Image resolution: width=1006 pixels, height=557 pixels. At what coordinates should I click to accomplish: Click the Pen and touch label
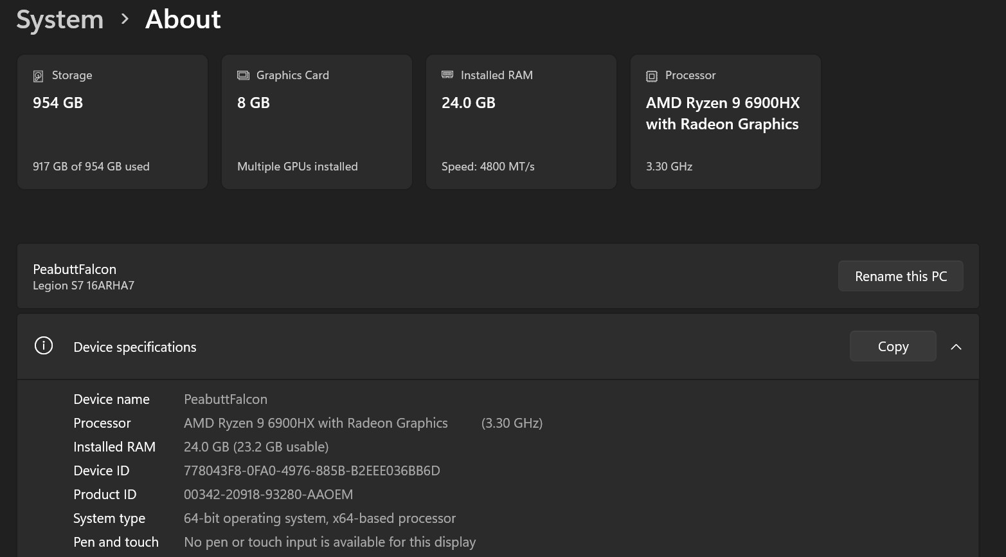coord(116,542)
